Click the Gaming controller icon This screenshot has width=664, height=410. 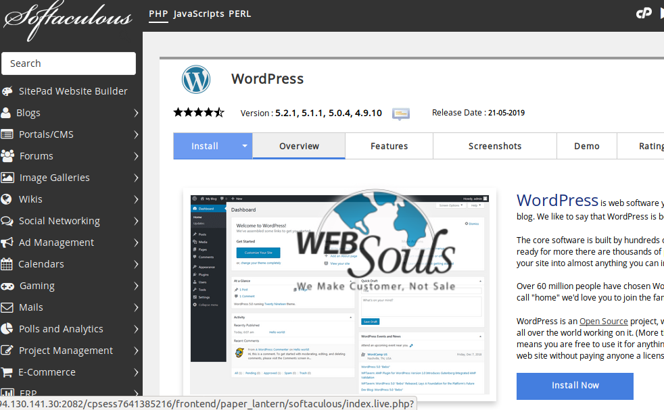tap(7, 286)
